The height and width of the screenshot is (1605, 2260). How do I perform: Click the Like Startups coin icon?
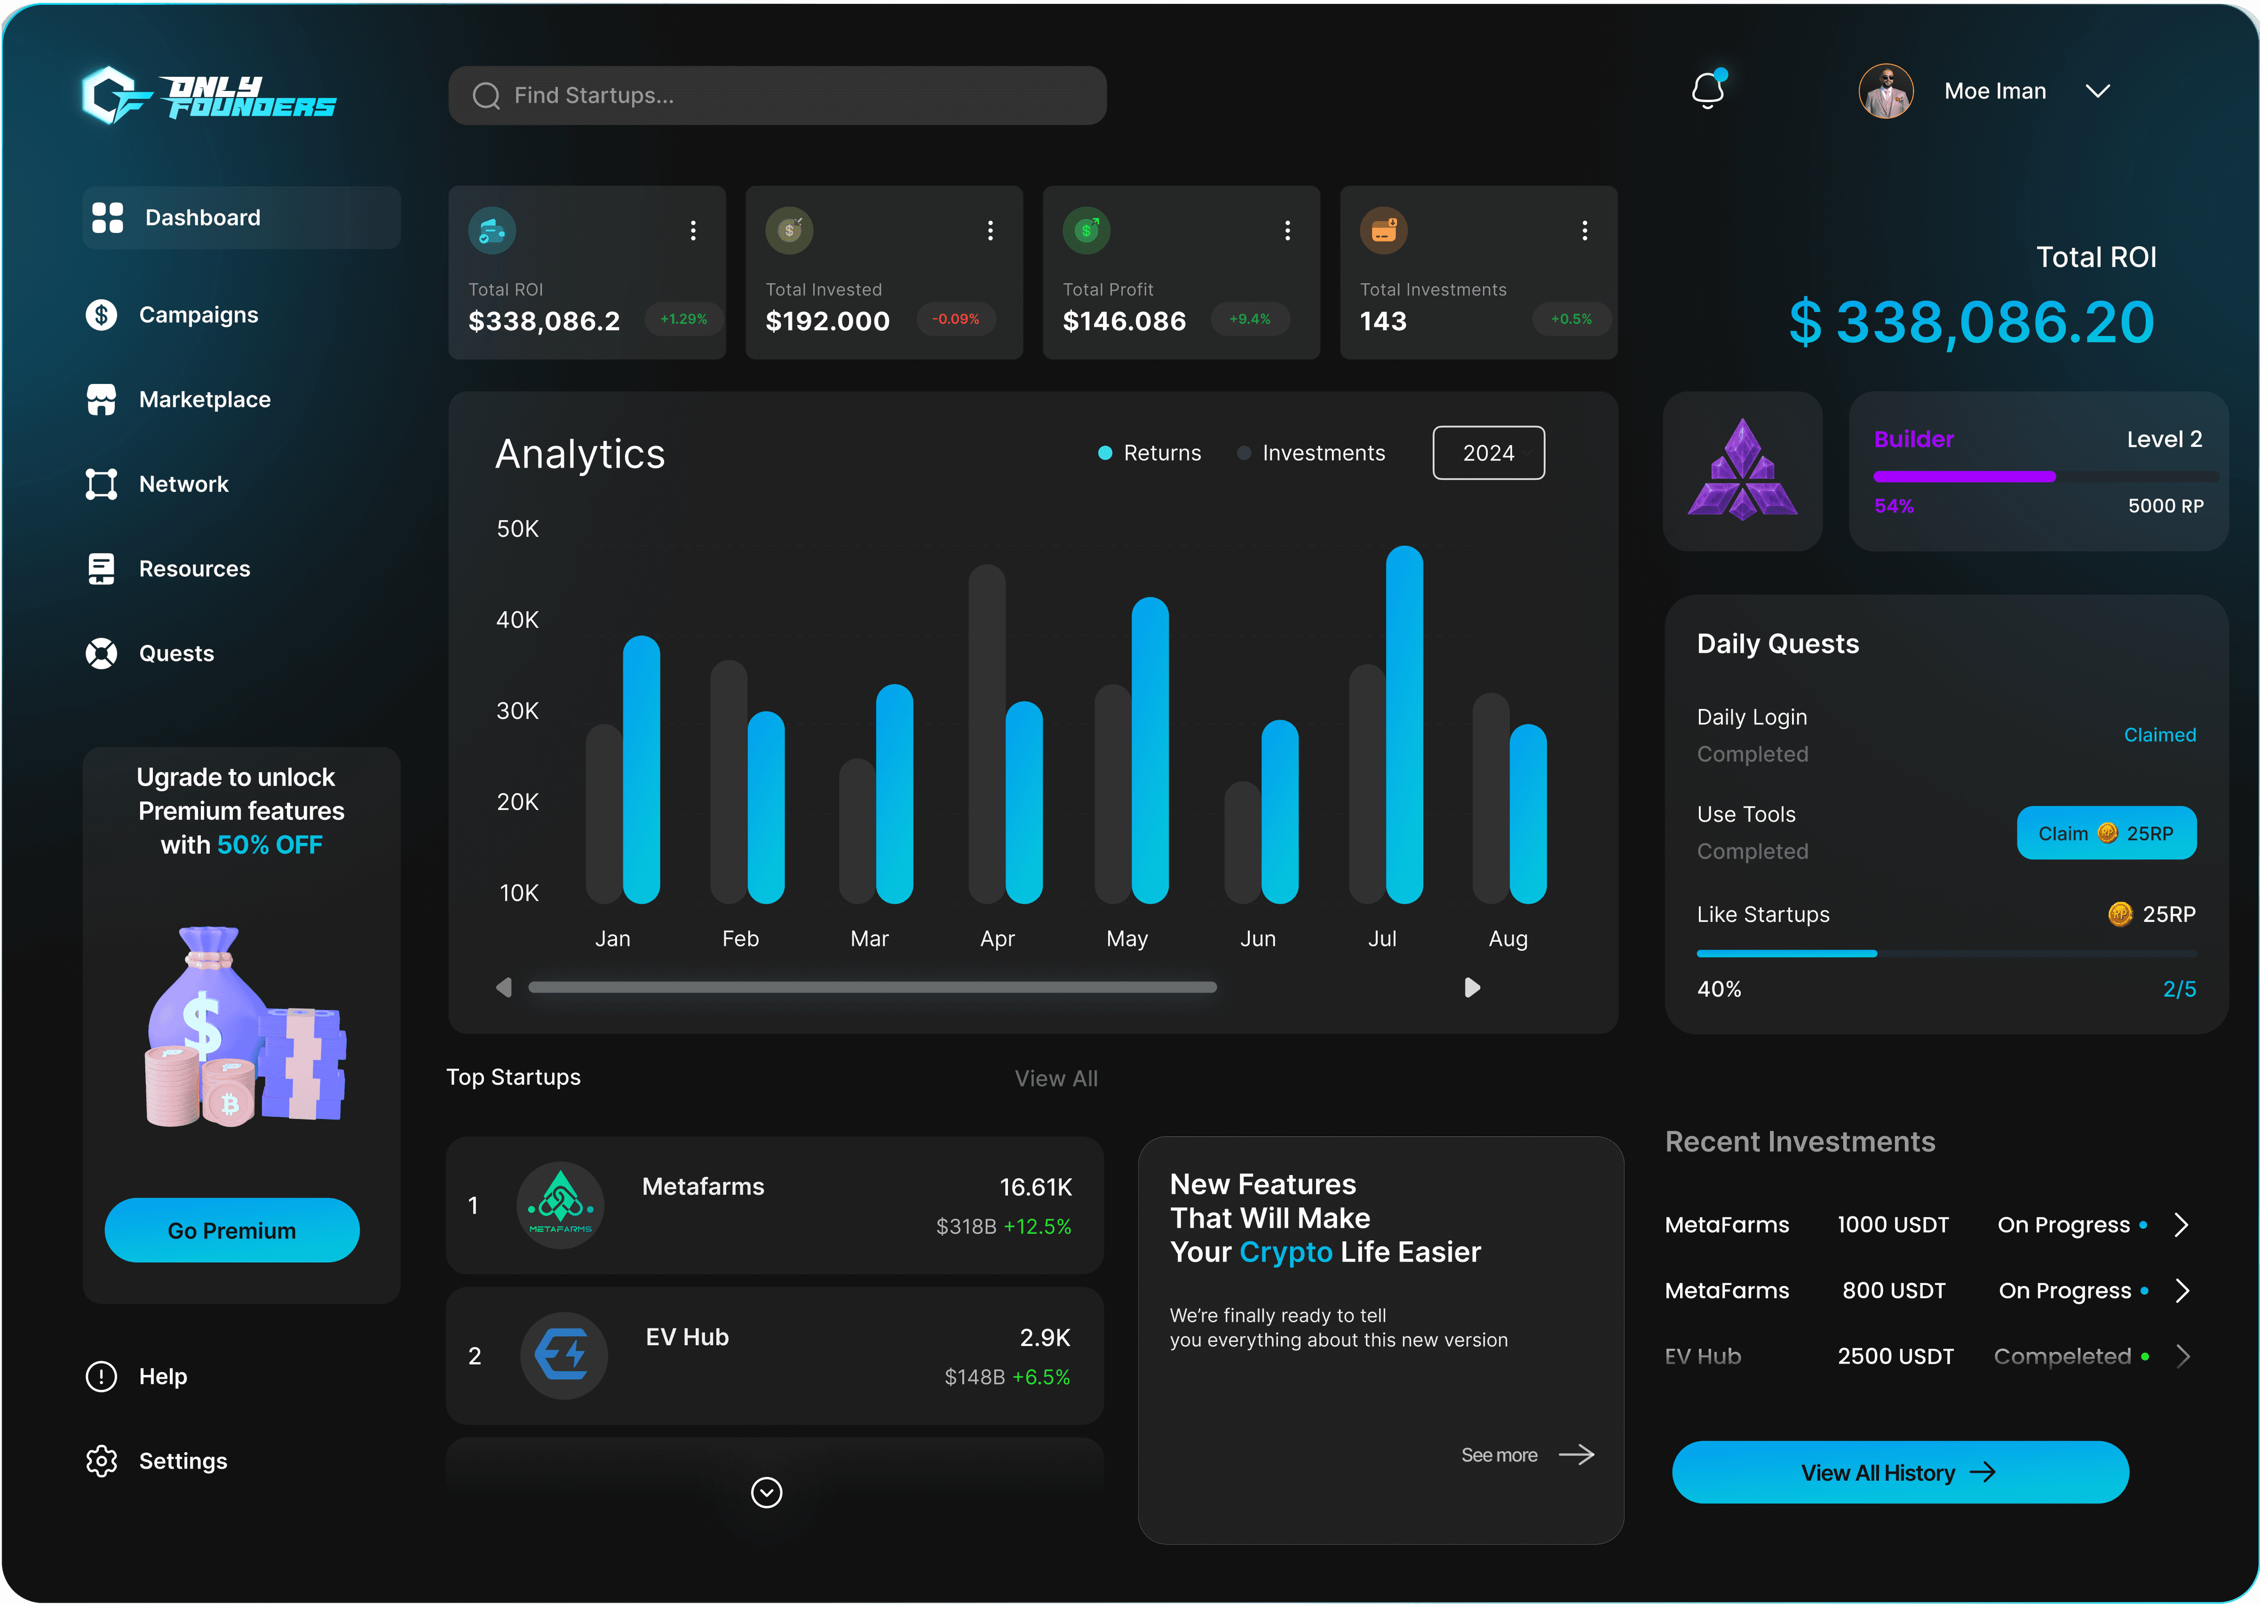click(x=2120, y=914)
